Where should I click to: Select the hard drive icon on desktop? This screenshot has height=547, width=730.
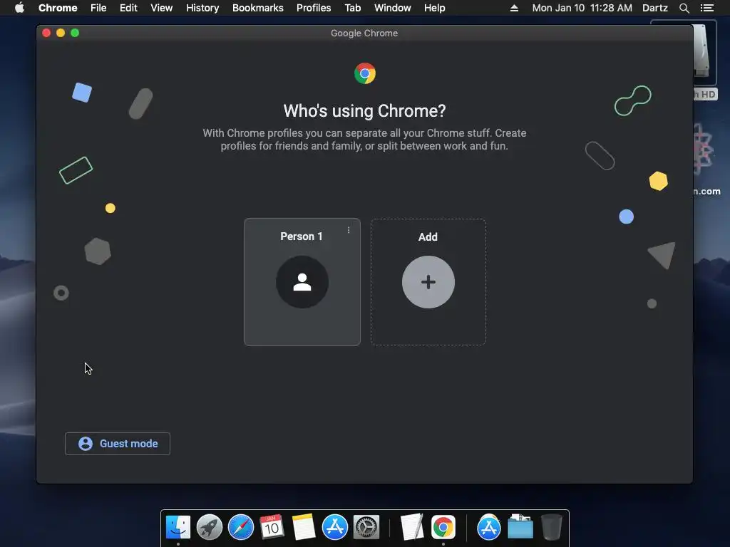pyautogui.click(x=703, y=51)
